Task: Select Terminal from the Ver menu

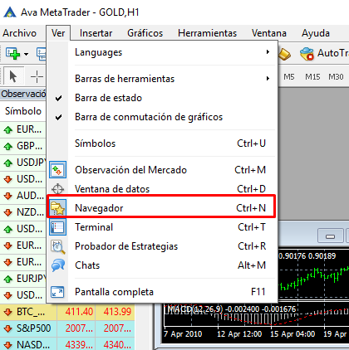Action: [161, 227]
